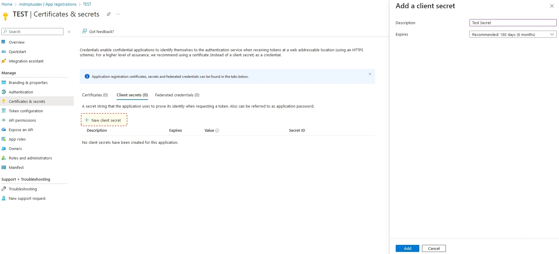The height and width of the screenshot is (254, 559).
Task: Dismiss the blue information banner
Action: point(370,74)
